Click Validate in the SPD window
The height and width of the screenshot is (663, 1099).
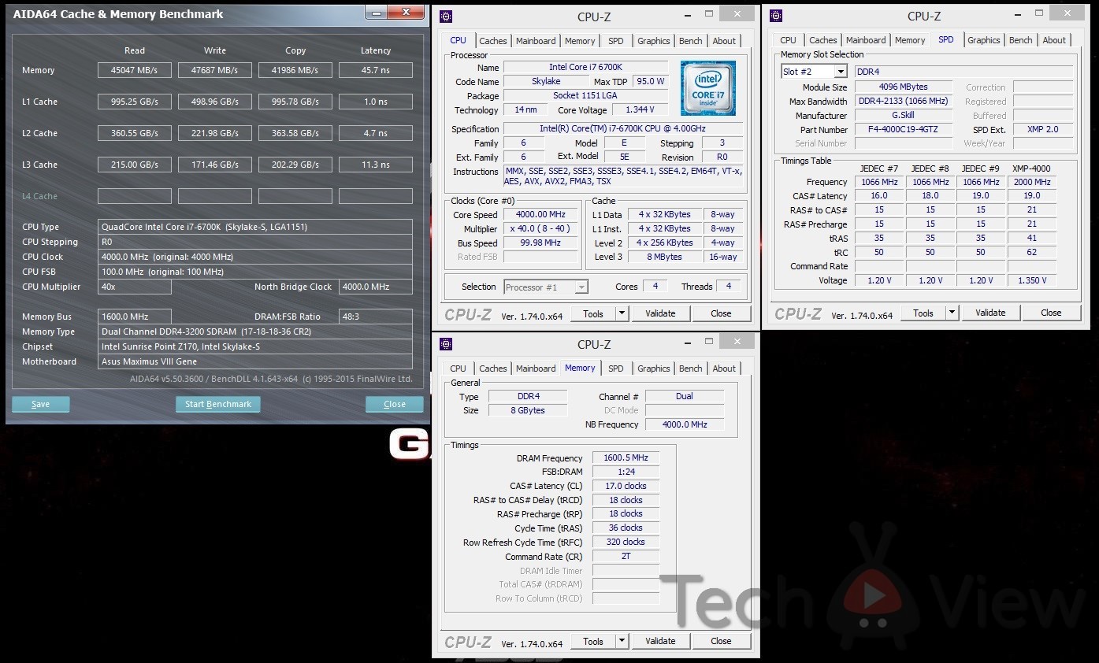(x=990, y=313)
